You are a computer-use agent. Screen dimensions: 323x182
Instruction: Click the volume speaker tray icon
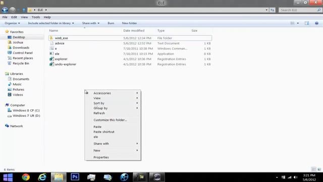pyautogui.click(x=296, y=177)
